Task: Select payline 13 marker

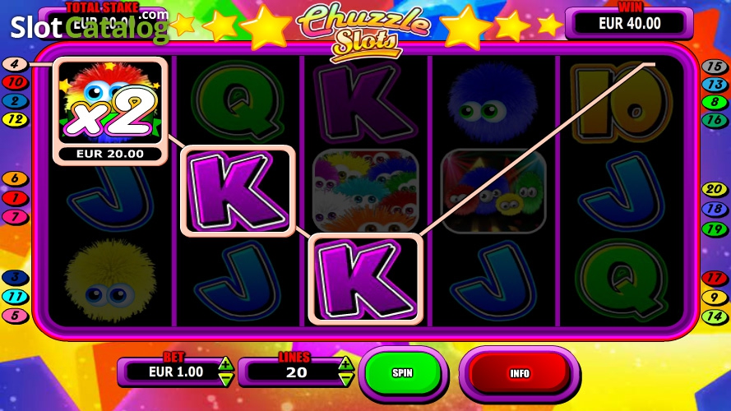Action: (715, 85)
